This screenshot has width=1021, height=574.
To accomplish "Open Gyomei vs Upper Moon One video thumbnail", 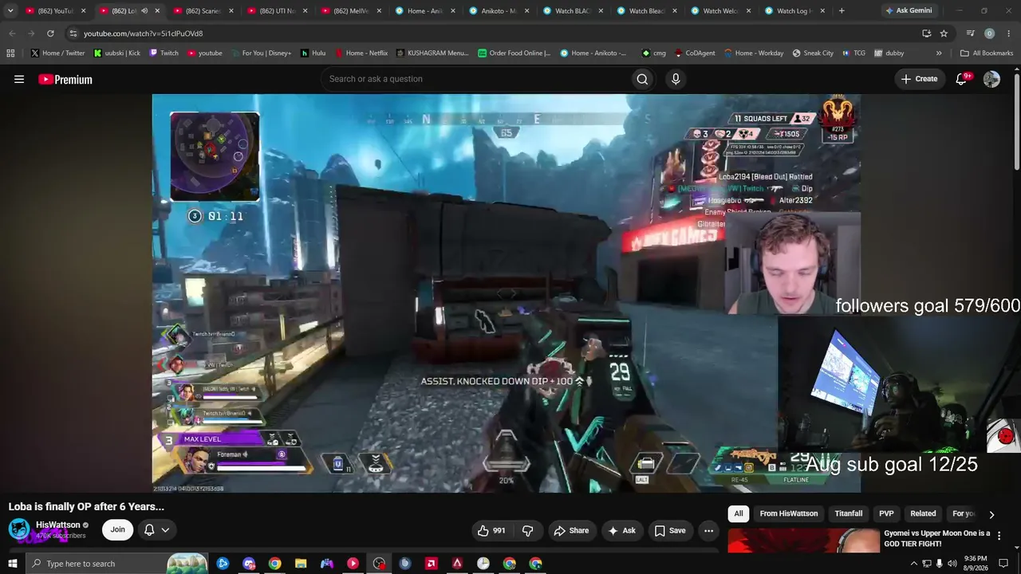I will pyautogui.click(x=803, y=541).
